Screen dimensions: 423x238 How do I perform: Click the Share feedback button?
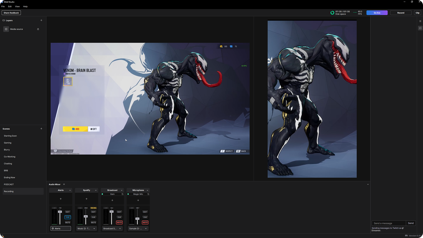(11, 13)
